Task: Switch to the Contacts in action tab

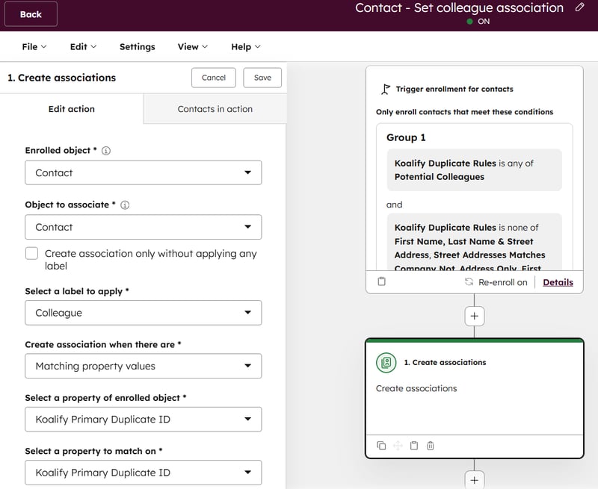Action: click(215, 109)
